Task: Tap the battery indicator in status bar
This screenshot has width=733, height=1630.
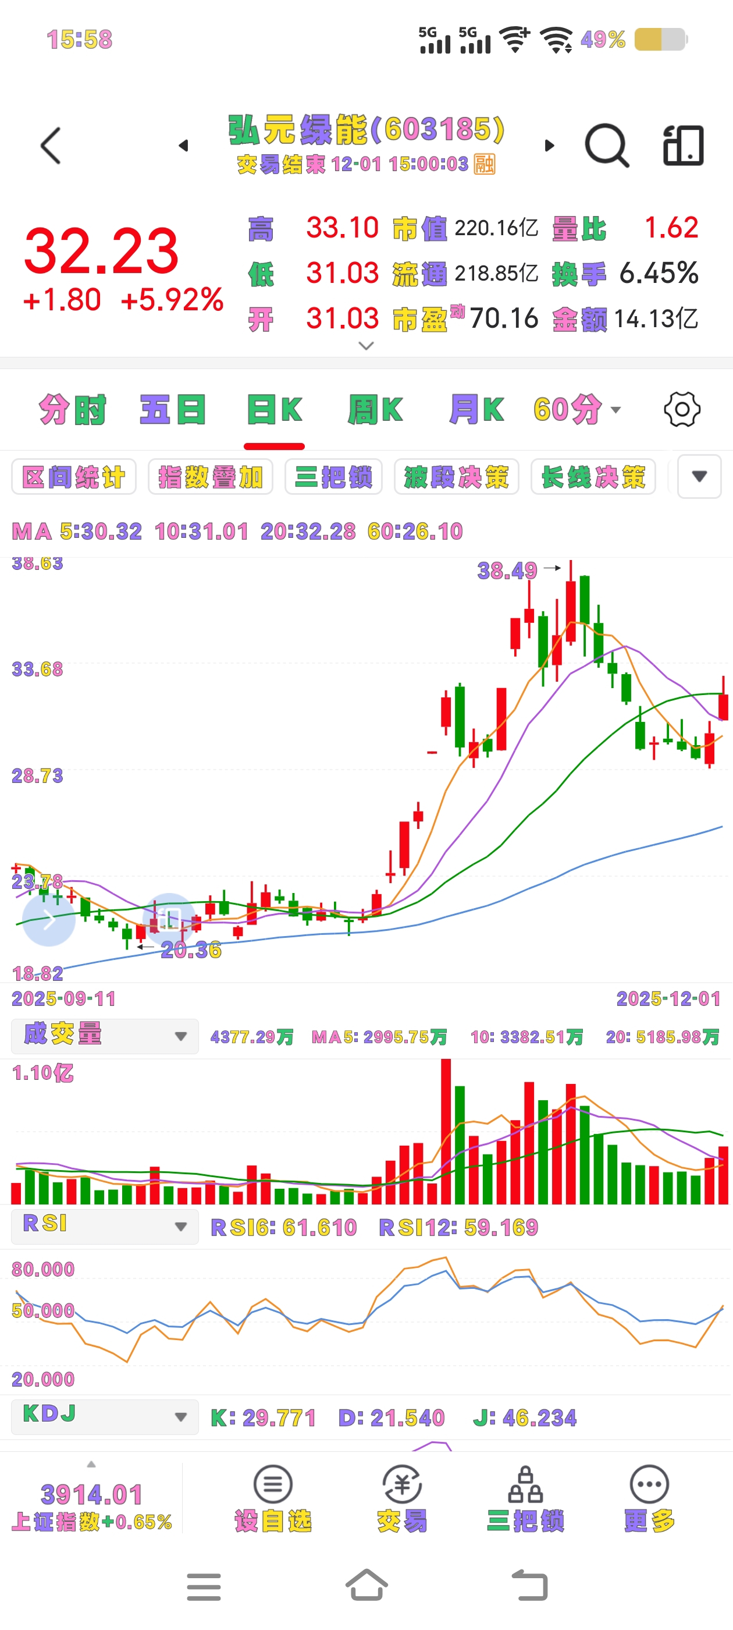Action: point(660,39)
